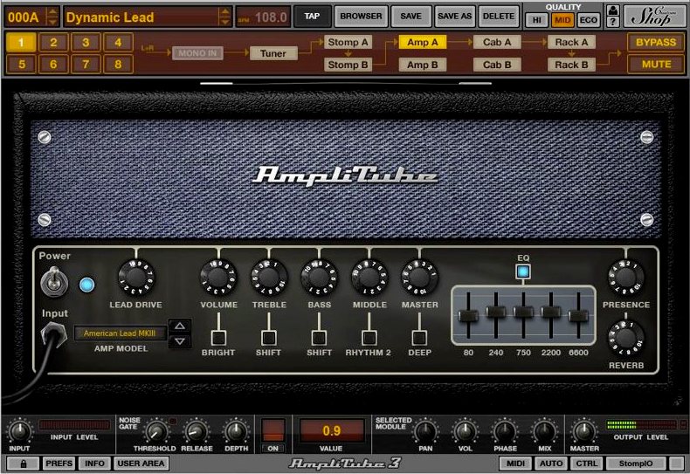Screen dimensions: 690x474
Task: Click the guitar cable Input jack
Action: click(53, 334)
